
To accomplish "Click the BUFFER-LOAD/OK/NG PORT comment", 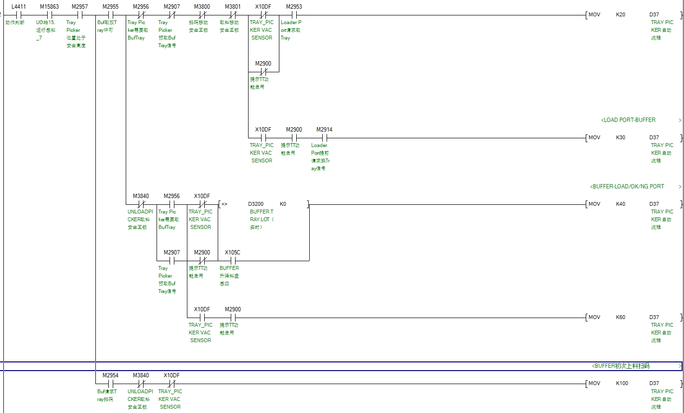I will (x=627, y=187).
